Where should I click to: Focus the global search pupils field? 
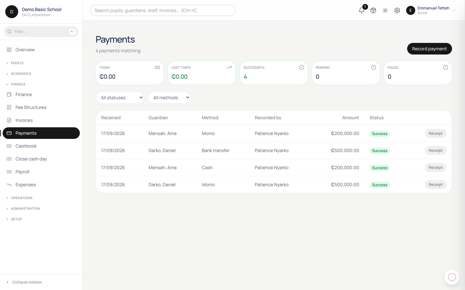point(163,10)
